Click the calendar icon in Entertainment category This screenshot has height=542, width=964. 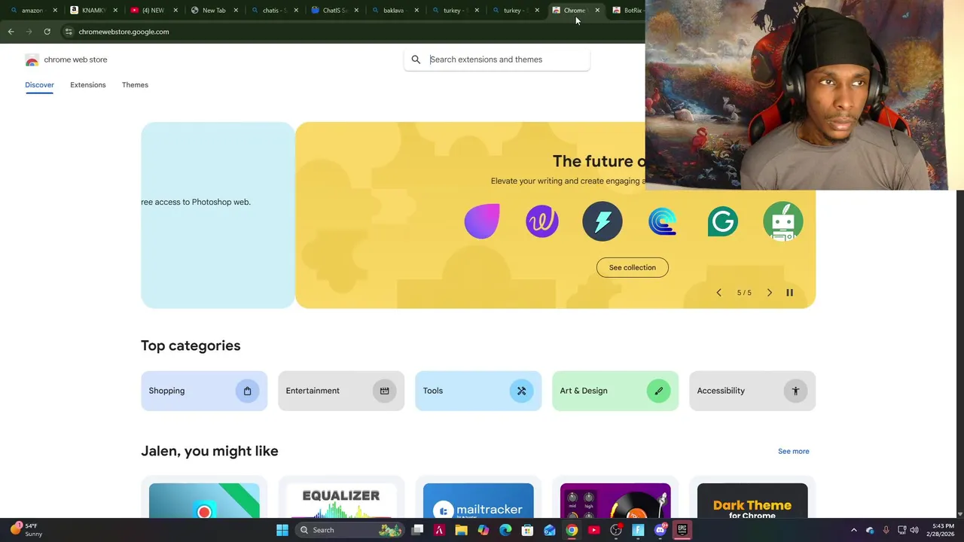(x=384, y=391)
